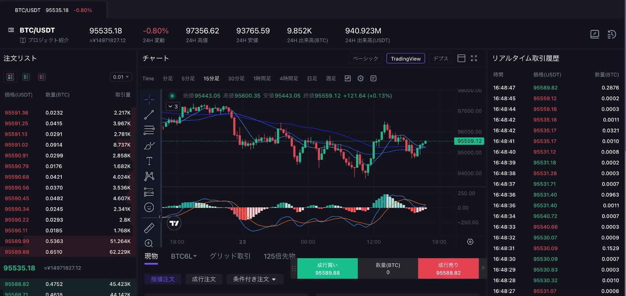
Task: Select the 30分足 interval
Action: tap(236, 79)
